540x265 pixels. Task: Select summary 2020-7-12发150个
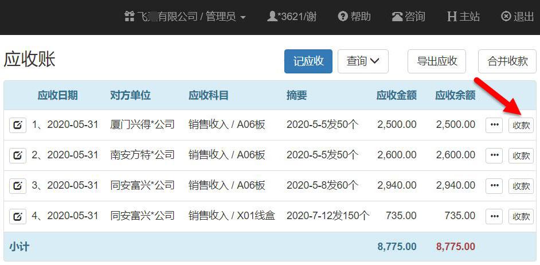pyautogui.click(x=328, y=216)
